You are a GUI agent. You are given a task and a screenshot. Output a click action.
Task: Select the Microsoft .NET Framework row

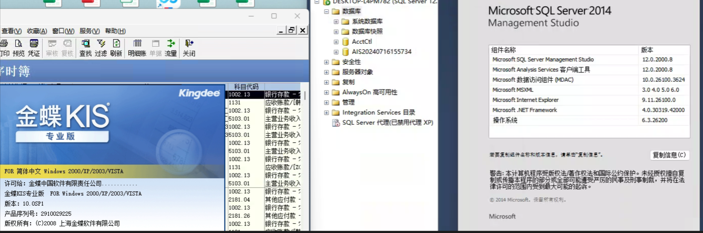pyautogui.click(x=589, y=110)
